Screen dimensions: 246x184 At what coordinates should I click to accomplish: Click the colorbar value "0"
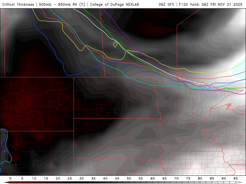point(10,178)
